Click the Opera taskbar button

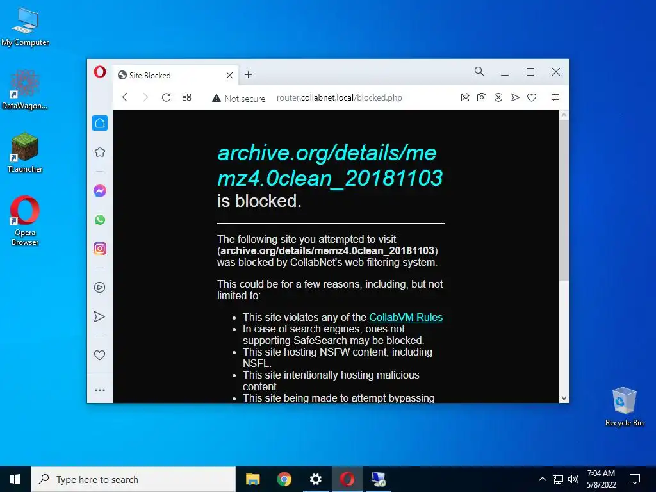347,479
